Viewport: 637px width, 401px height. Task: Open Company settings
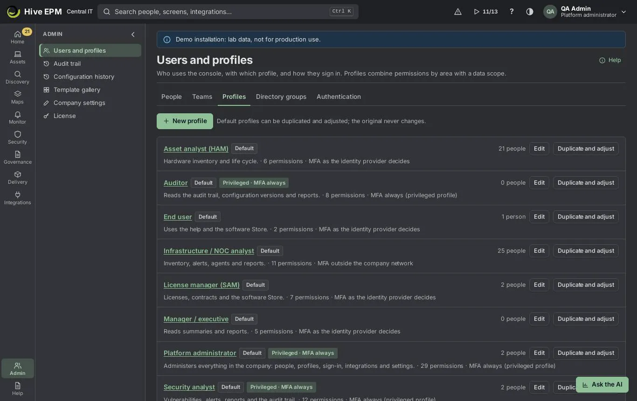click(x=90, y=103)
